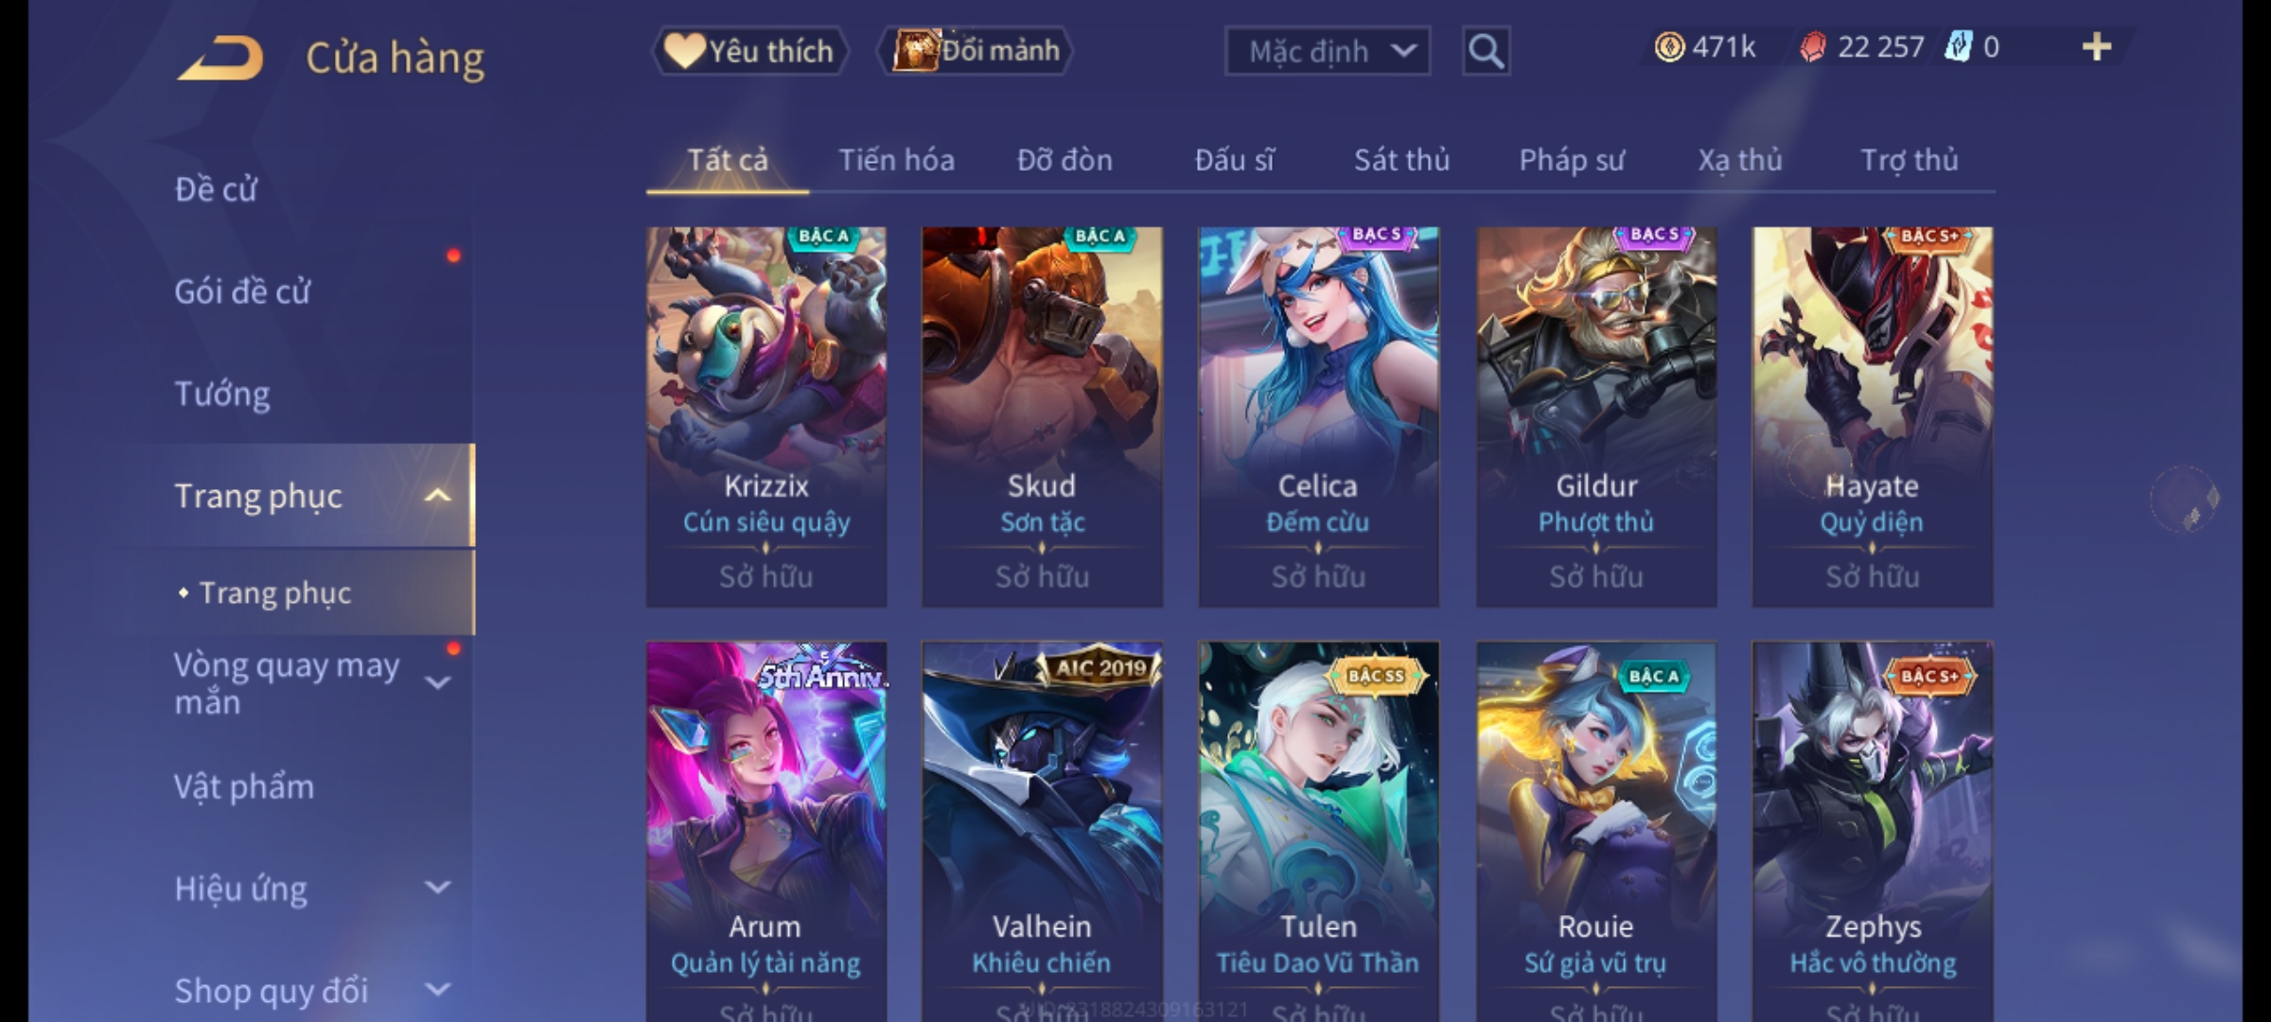Open the Tướng menu entry

222,394
